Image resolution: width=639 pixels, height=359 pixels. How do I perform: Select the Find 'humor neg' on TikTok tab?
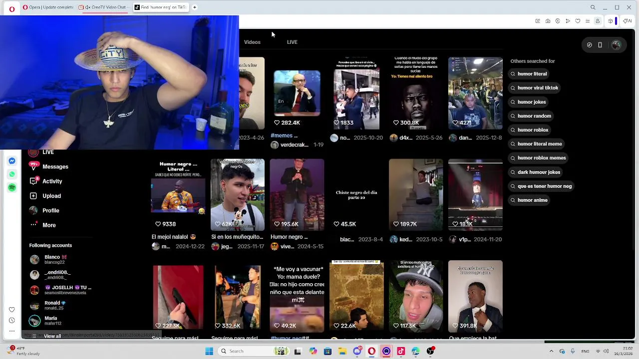coord(160,7)
